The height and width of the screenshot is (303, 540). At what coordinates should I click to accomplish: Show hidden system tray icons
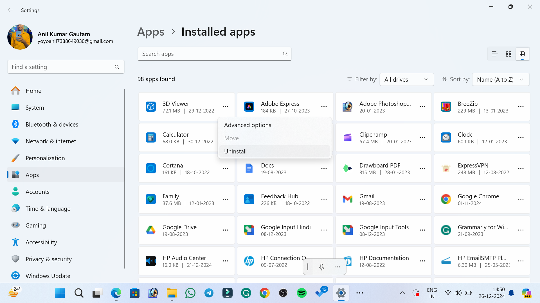402,293
